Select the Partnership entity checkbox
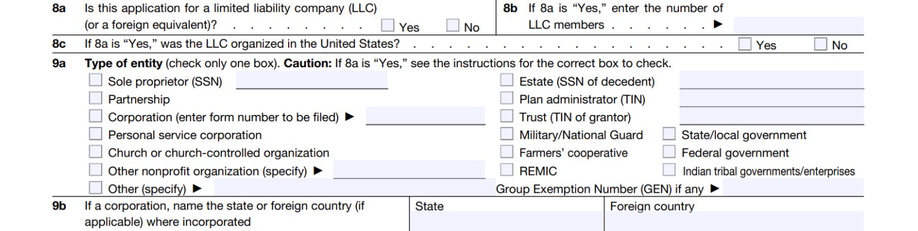 pos(96,98)
